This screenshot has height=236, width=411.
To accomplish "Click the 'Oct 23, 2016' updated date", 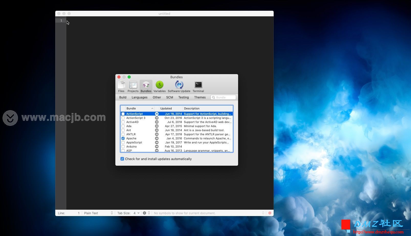I will pyautogui.click(x=173, y=118).
